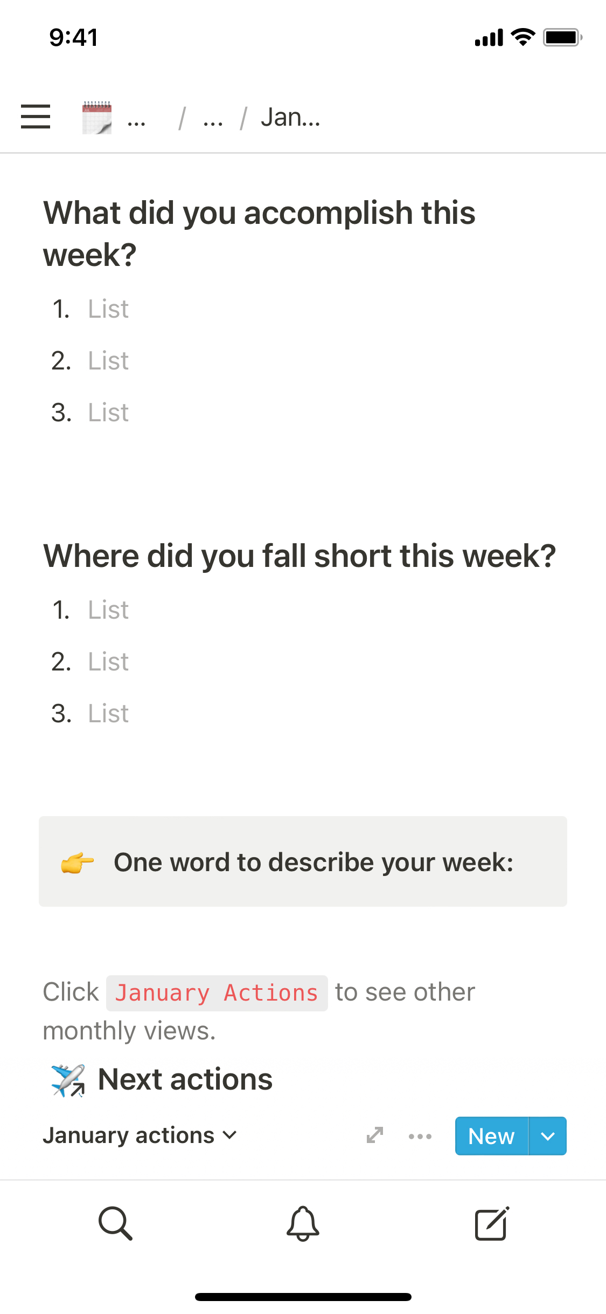Open the hamburger sidebar menu
Viewport: 606px width, 1314px height.
pos(36,117)
